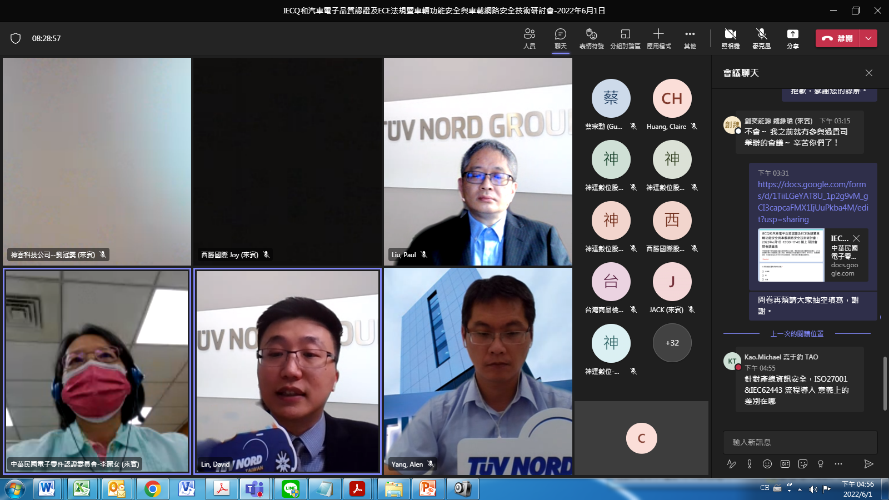Open more messaging options ellipsis in chat
The height and width of the screenshot is (500, 889).
click(838, 464)
